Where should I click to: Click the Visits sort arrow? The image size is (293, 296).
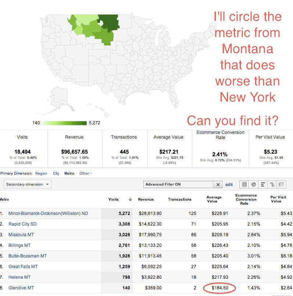point(130,199)
